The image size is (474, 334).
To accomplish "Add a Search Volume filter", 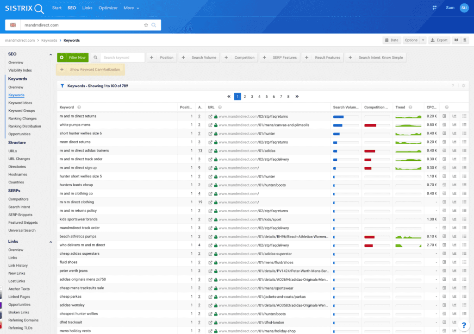I will [200, 57].
